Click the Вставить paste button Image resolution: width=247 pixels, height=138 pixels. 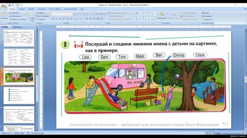pos(4,16)
